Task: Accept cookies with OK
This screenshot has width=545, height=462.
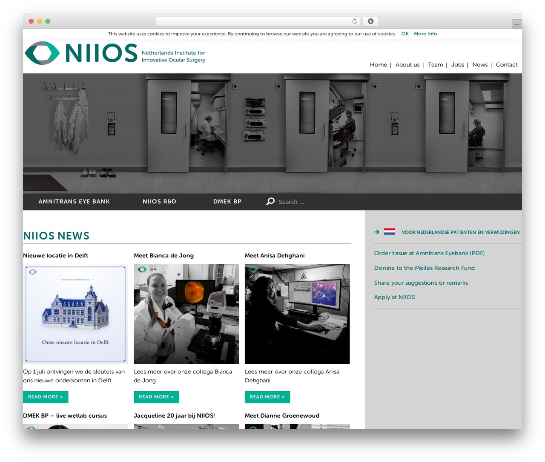Action: click(x=405, y=34)
